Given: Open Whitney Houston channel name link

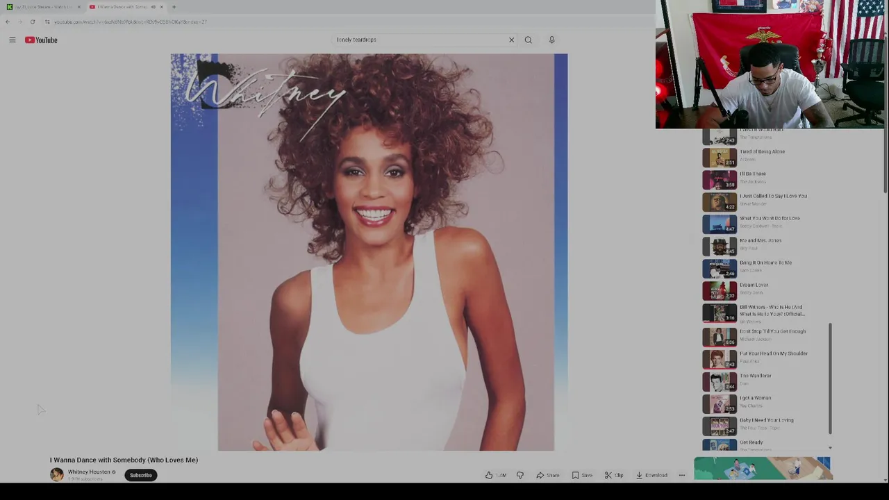Looking at the screenshot, I should (x=89, y=472).
